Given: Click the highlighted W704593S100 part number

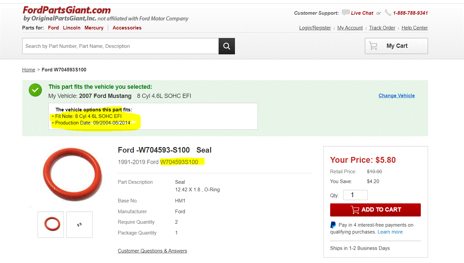Looking at the screenshot, I should coord(179,162).
